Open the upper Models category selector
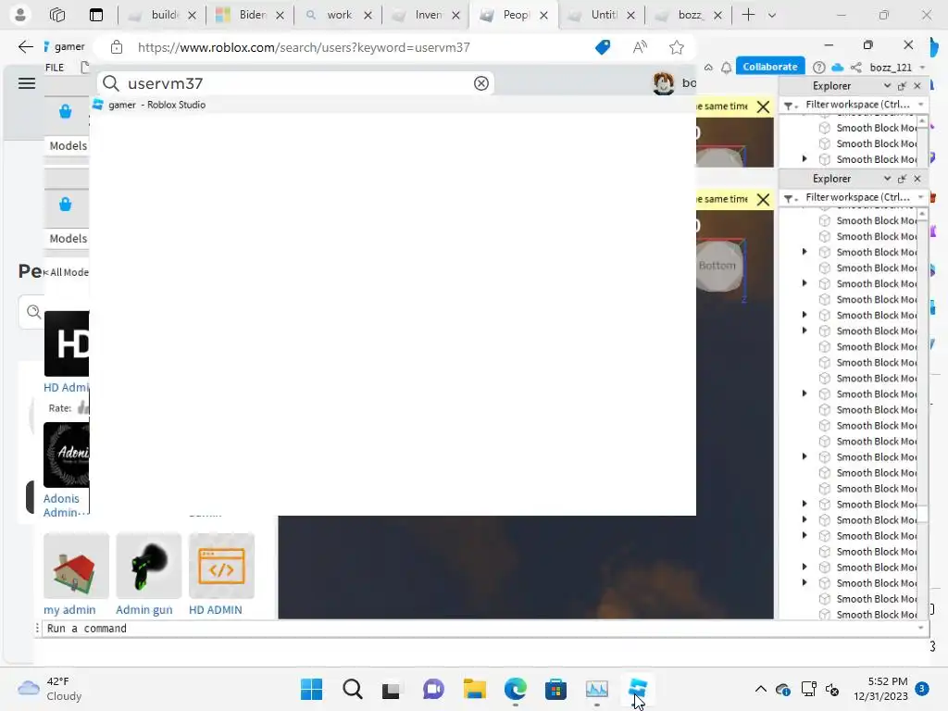 click(x=68, y=145)
